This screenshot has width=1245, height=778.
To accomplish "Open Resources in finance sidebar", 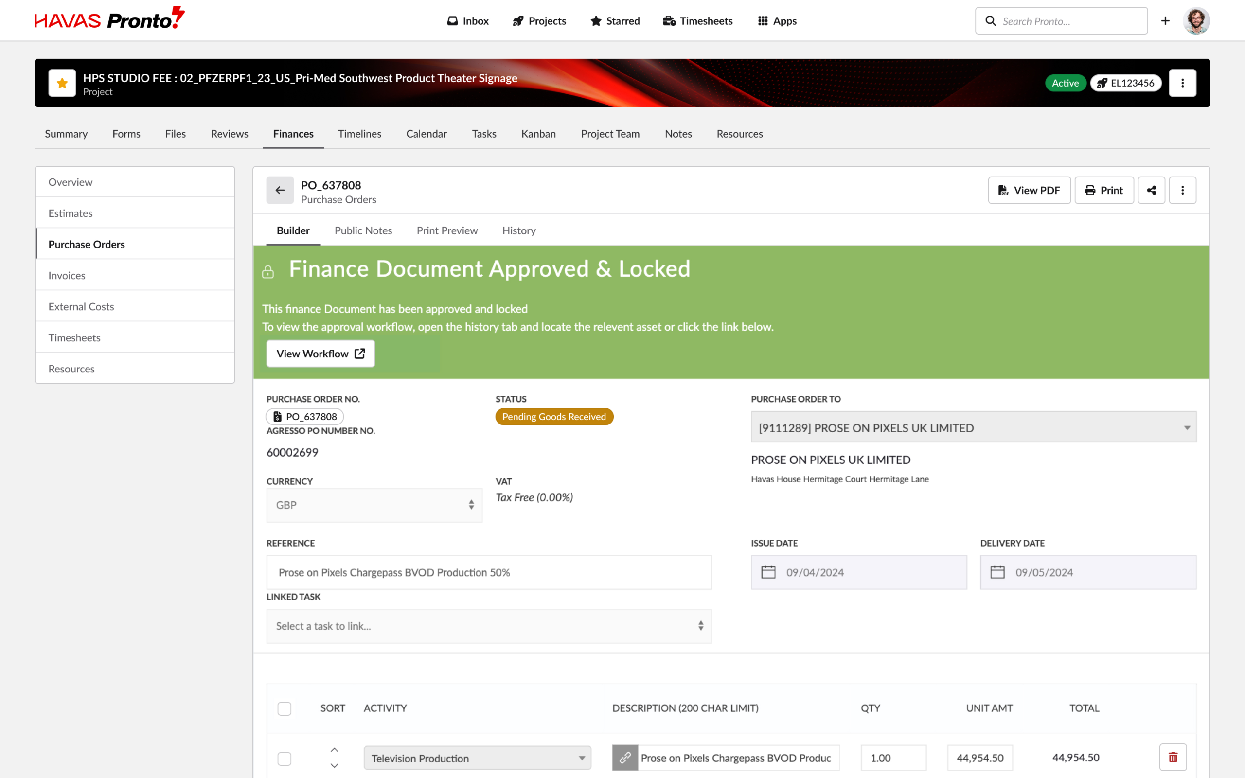I will point(135,369).
